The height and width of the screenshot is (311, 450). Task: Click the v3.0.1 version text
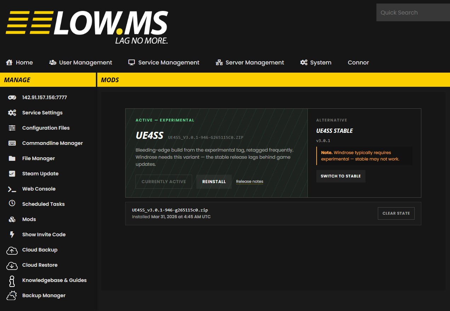pyautogui.click(x=323, y=141)
